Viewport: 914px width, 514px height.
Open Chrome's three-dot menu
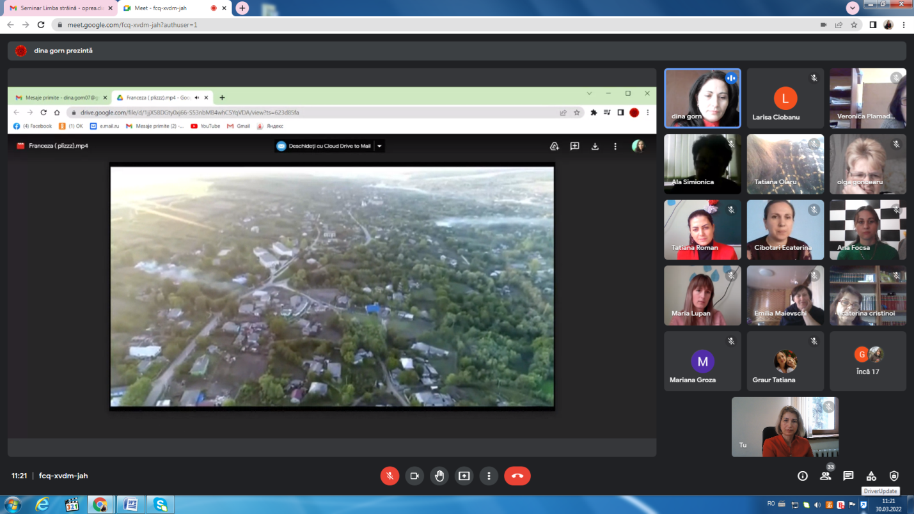tap(904, 25)
